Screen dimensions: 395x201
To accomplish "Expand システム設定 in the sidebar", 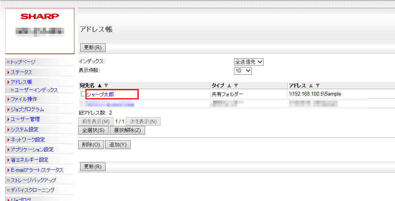I will click(x=24, y=129).
